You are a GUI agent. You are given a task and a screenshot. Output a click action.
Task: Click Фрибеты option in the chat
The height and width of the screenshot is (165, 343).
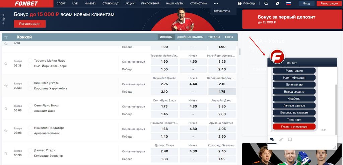(294, 98)
